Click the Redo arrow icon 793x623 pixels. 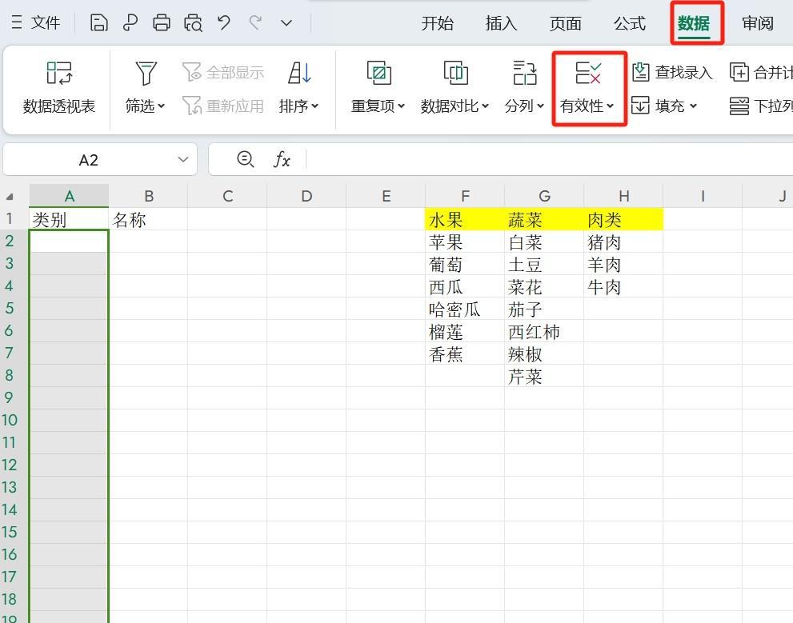255,22
